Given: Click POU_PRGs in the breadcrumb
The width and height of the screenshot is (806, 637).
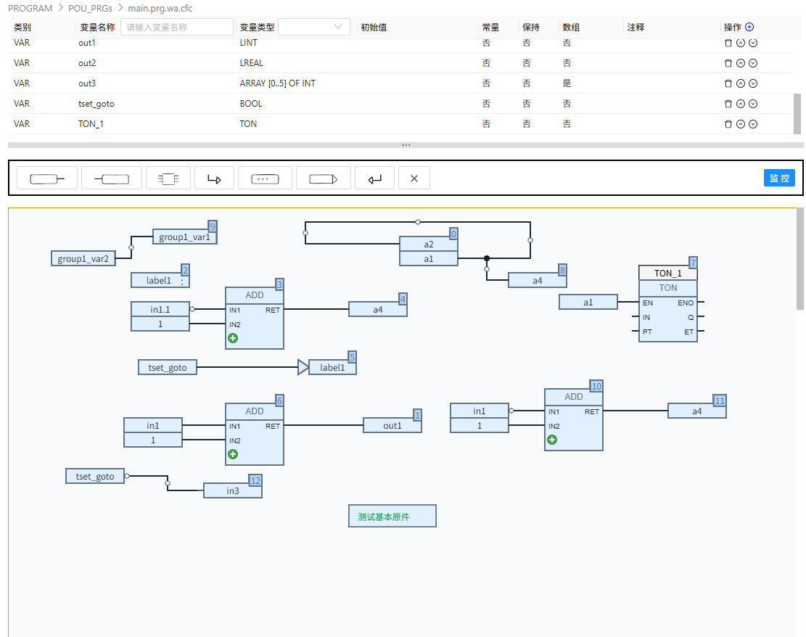Looking at the screenshot, I should click(90, 8).
